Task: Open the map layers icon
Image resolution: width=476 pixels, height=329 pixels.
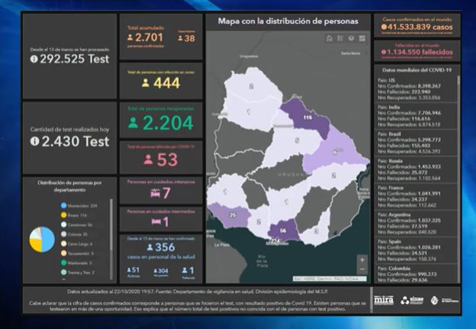Action: click(351, 38)
